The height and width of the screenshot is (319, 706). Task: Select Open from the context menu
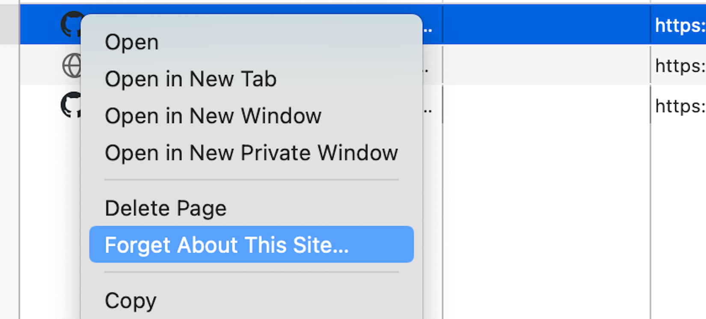(x=131, y=41)
